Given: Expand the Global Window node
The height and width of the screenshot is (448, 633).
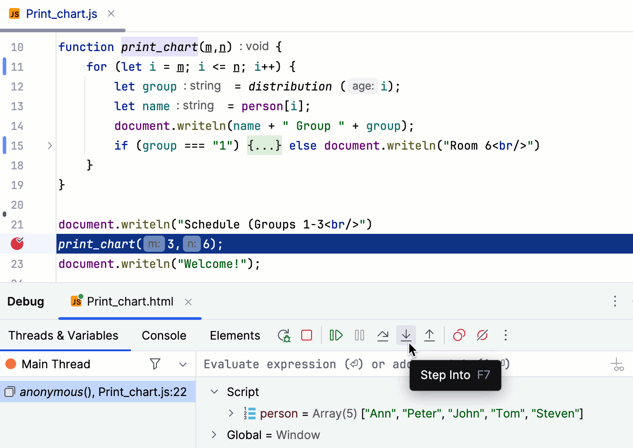Looking at the screenshot, I should pyautogui.click(x=214, y=435).
